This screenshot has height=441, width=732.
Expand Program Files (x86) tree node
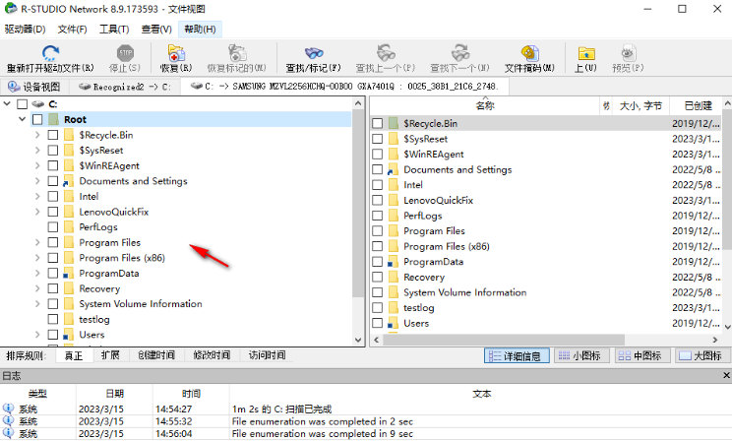pyautogui.click(x=37, y=258)
